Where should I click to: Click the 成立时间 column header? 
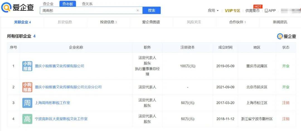[225, 47]
